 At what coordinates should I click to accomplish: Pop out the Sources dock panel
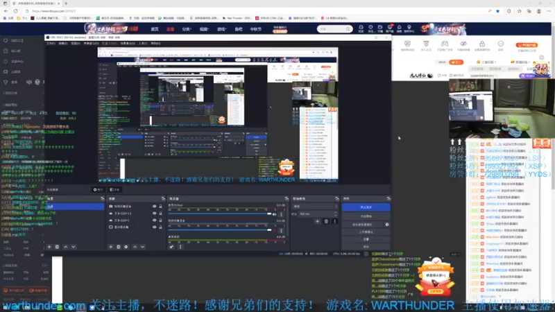coord(163,199)
